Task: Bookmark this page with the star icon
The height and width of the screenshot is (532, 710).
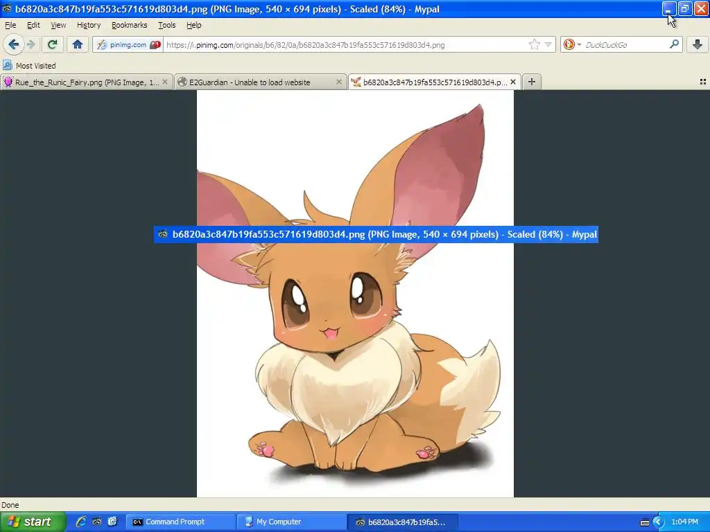Action: pos(535,44)
